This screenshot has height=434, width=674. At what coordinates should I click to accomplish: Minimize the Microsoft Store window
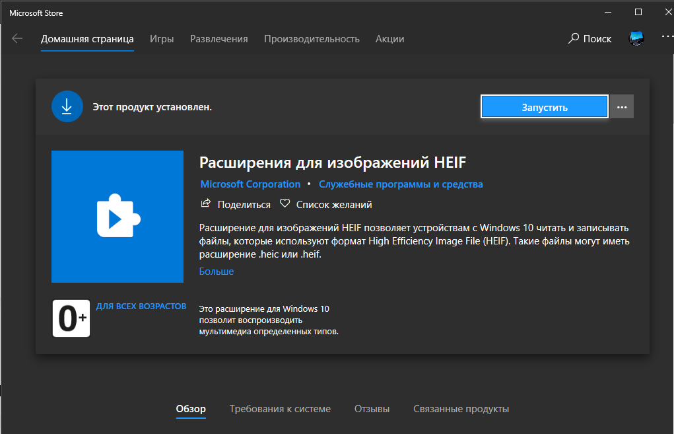click(x=608, y=12)
